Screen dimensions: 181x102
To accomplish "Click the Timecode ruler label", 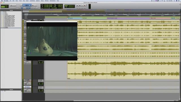I will (x=26, y=14).
